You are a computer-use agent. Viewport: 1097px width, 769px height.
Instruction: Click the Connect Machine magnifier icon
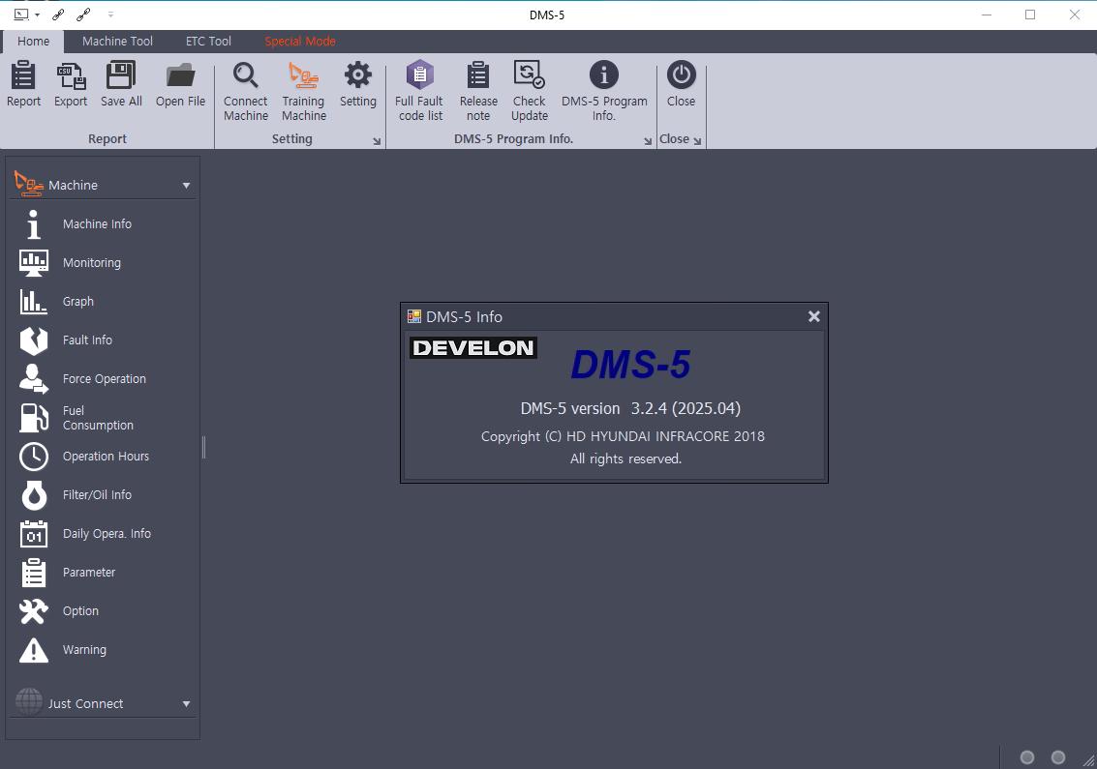point(246,74)
